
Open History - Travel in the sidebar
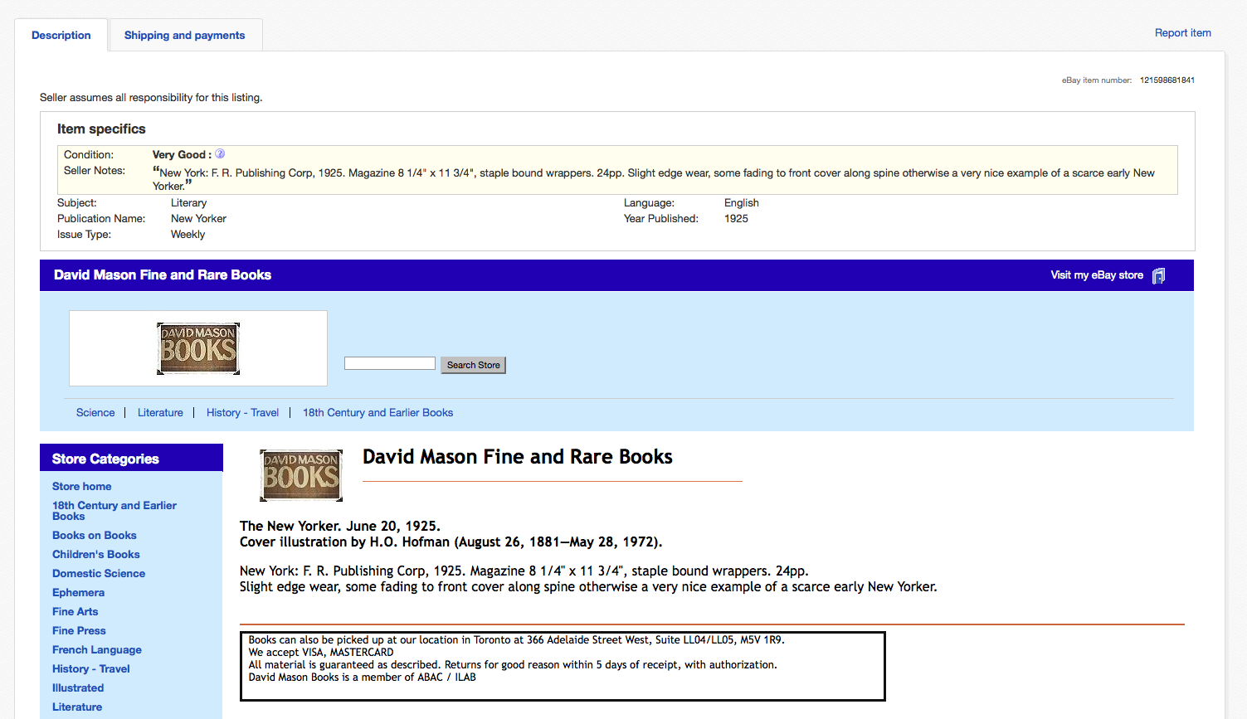pos(91,668)
